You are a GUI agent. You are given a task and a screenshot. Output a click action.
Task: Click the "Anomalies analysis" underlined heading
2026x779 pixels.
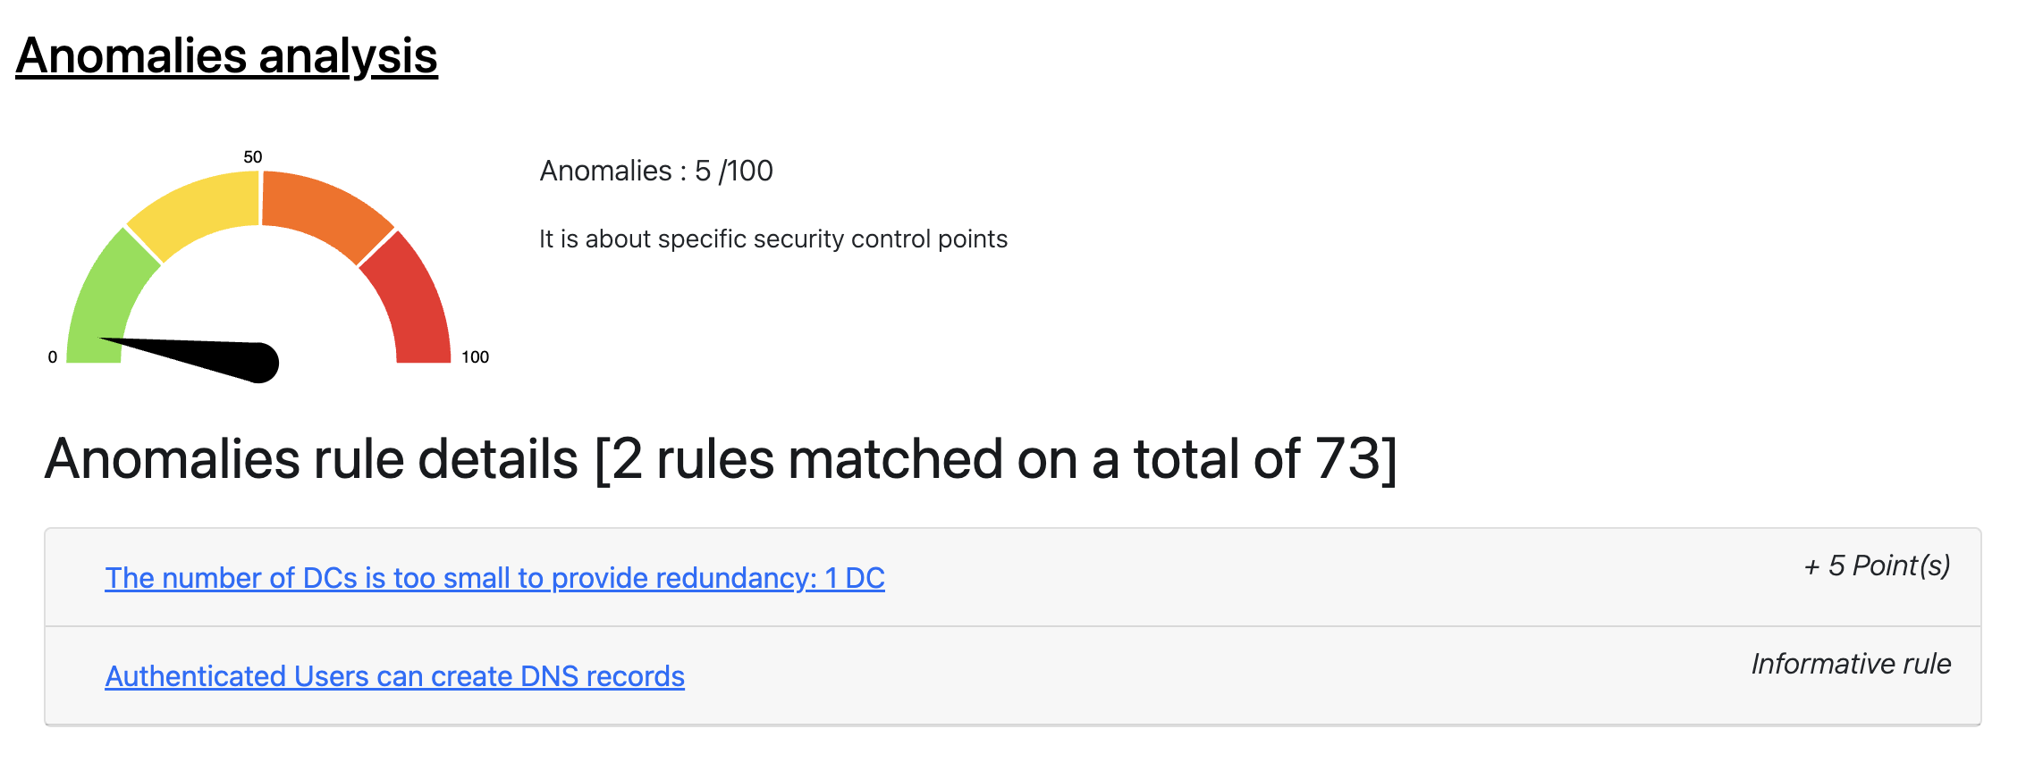226,55
